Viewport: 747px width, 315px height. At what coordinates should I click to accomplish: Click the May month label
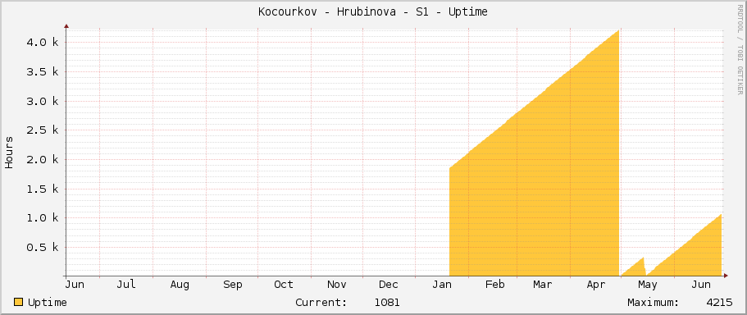[648, 285]
